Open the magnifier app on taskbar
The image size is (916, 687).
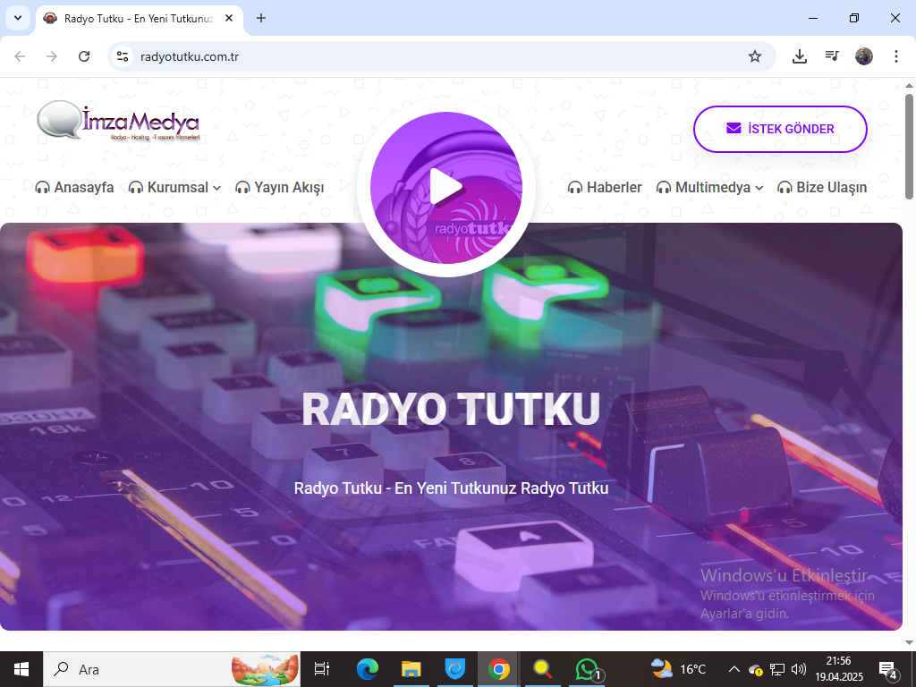[543, 669]
